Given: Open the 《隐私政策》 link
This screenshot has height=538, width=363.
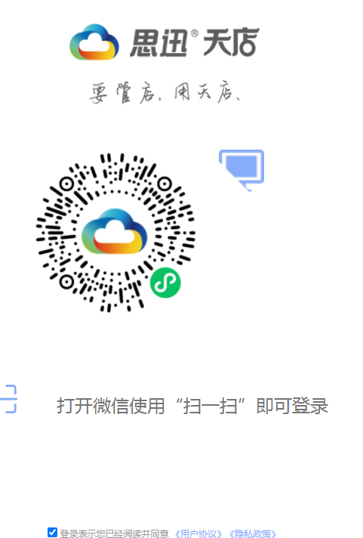Looking at the screenshot, I should click(253, 533).
